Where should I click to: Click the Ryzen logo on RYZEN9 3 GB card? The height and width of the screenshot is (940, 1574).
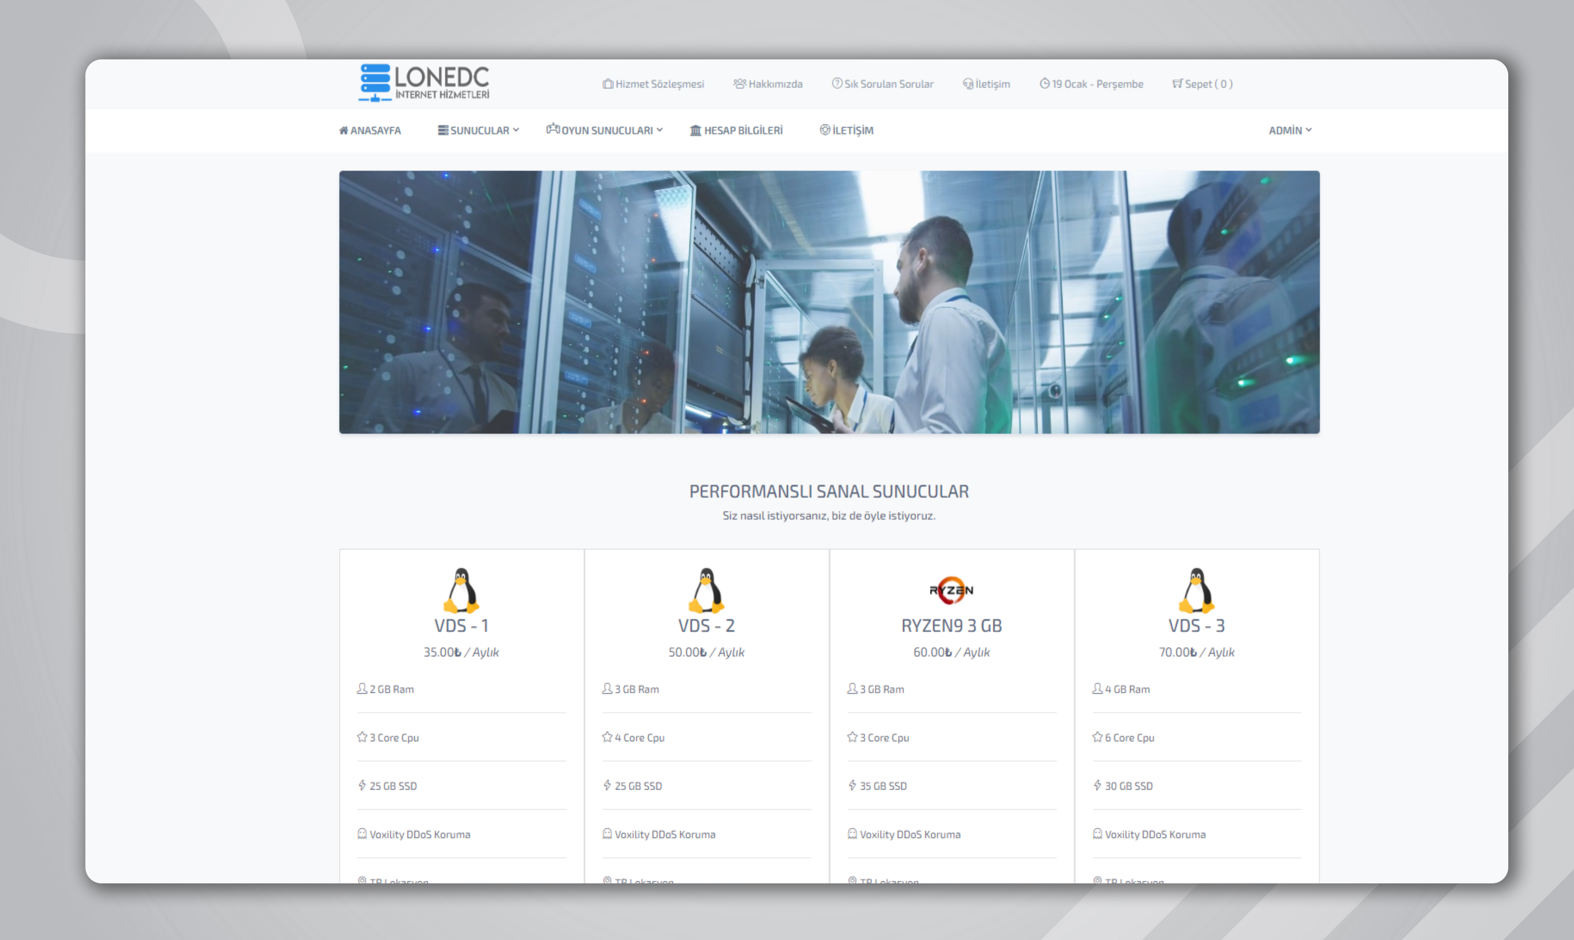coord(951,590)
